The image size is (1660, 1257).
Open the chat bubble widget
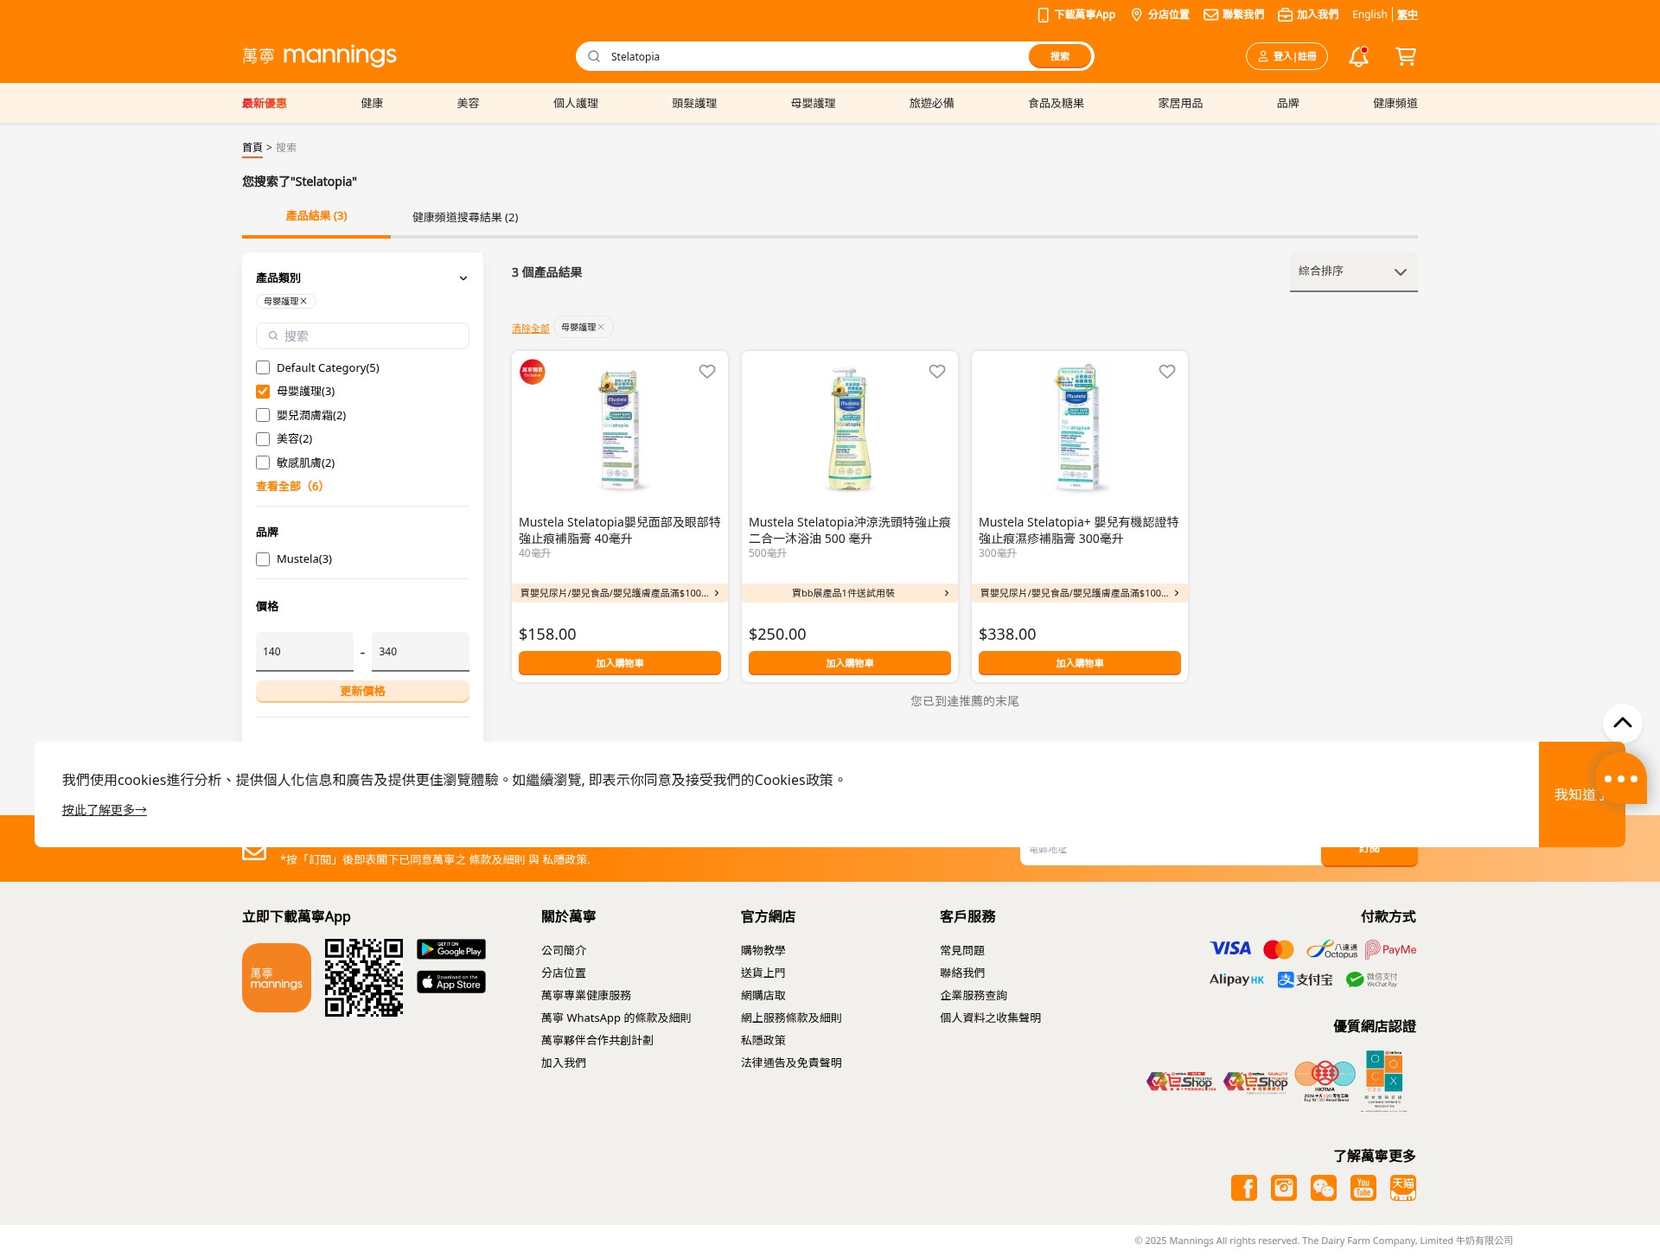pyautogui.click(x=1621, y=778)
